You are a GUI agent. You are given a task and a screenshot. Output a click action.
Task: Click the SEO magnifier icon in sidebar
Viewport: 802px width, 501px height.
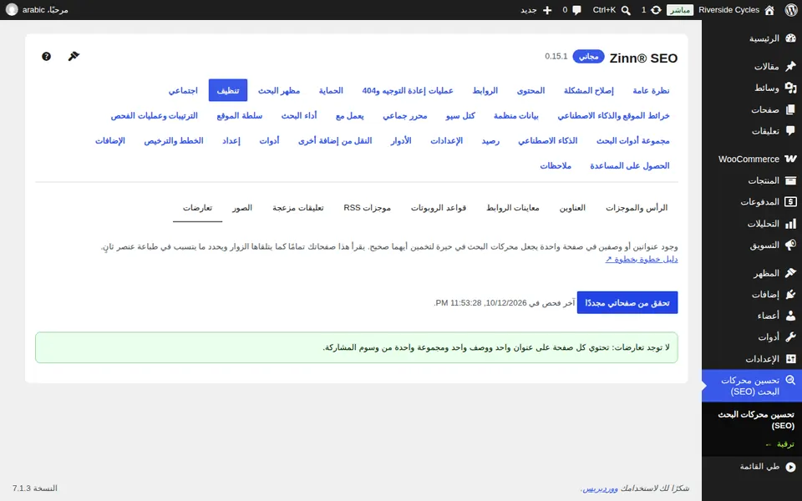[x=791, y=381]
